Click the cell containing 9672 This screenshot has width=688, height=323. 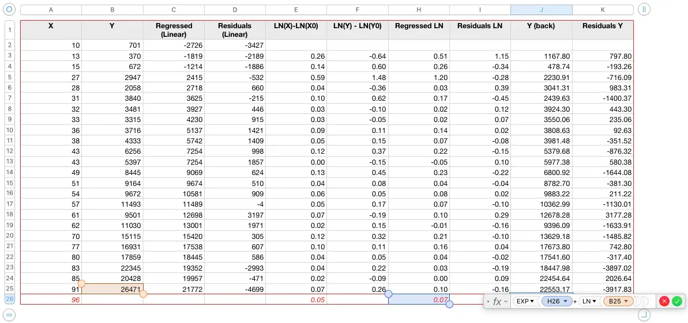(x=112, y=193)
